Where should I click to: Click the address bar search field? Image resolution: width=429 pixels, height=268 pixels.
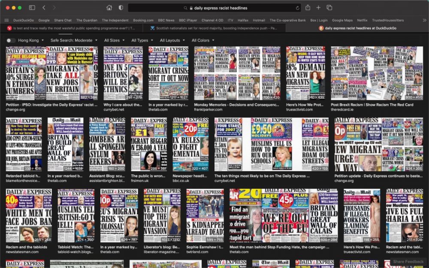214,8
